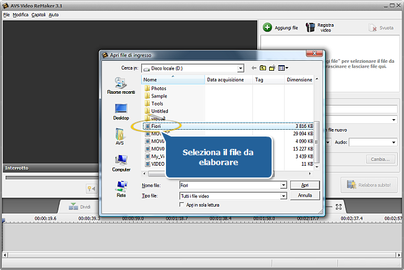Open the Audio dropdown in main window

393,142
